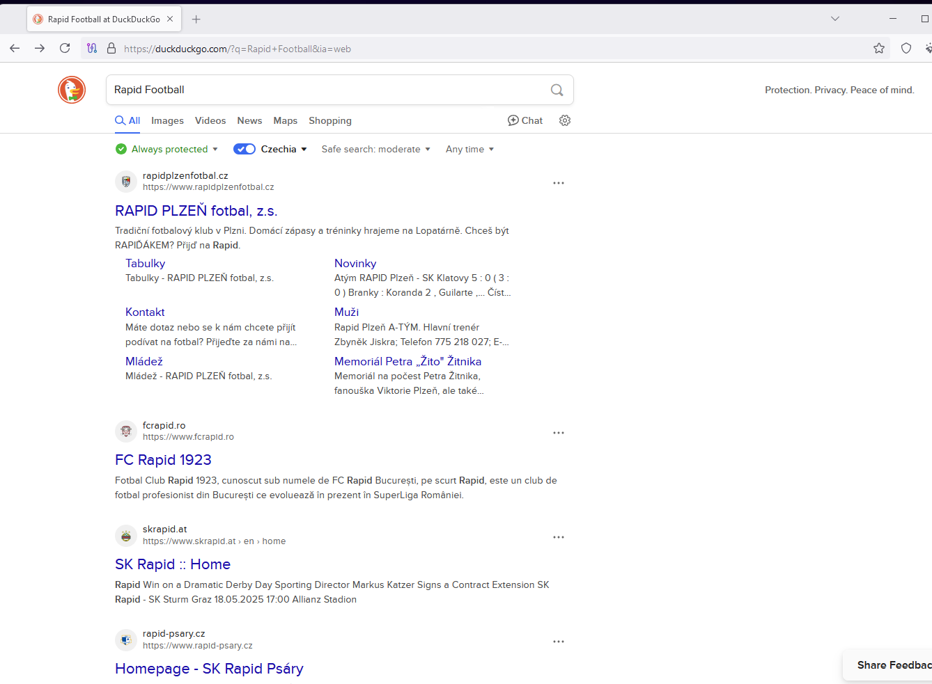
Task: Open more options for rapidplzenfotbal.cz result
Action: 559,183
